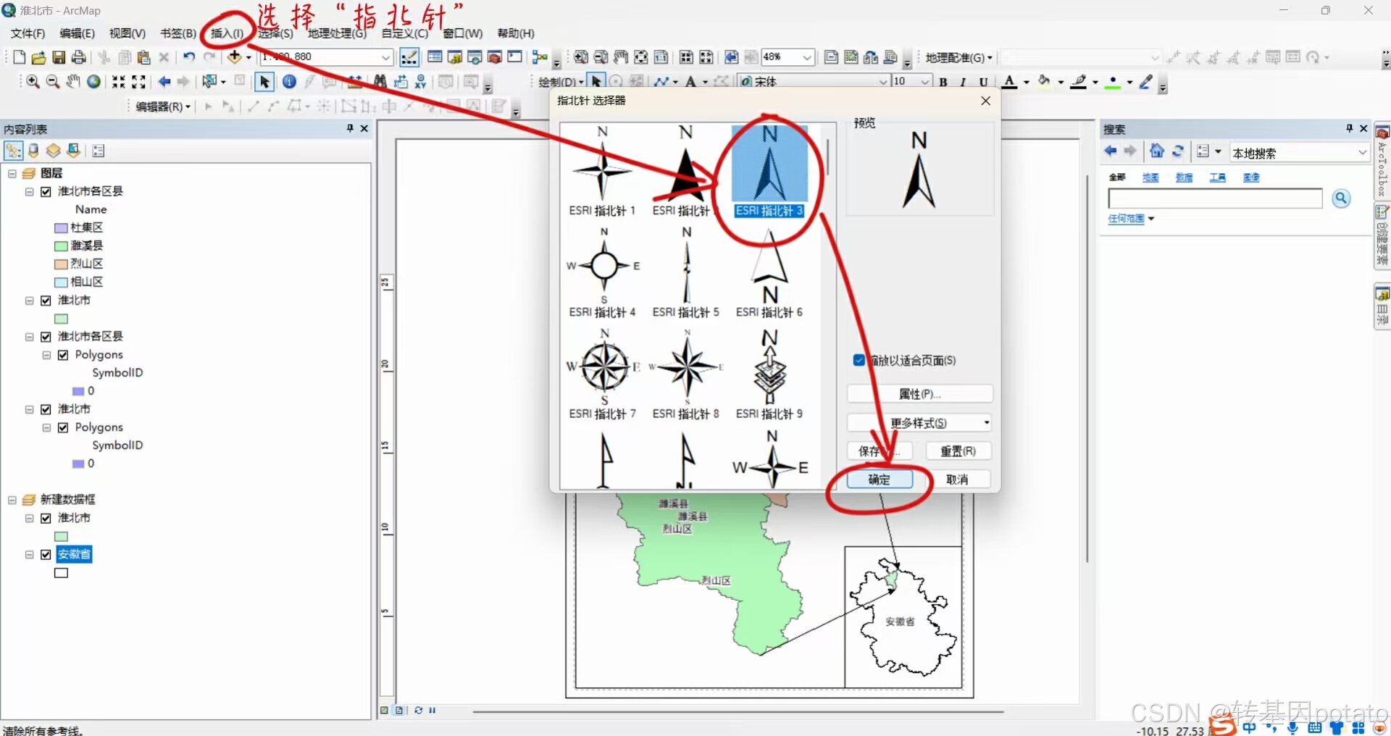Viewport: 1391px width, 736px height.
Task: Uncheck the 缩放以适合页面 checkbox
Action: [859, 360]
